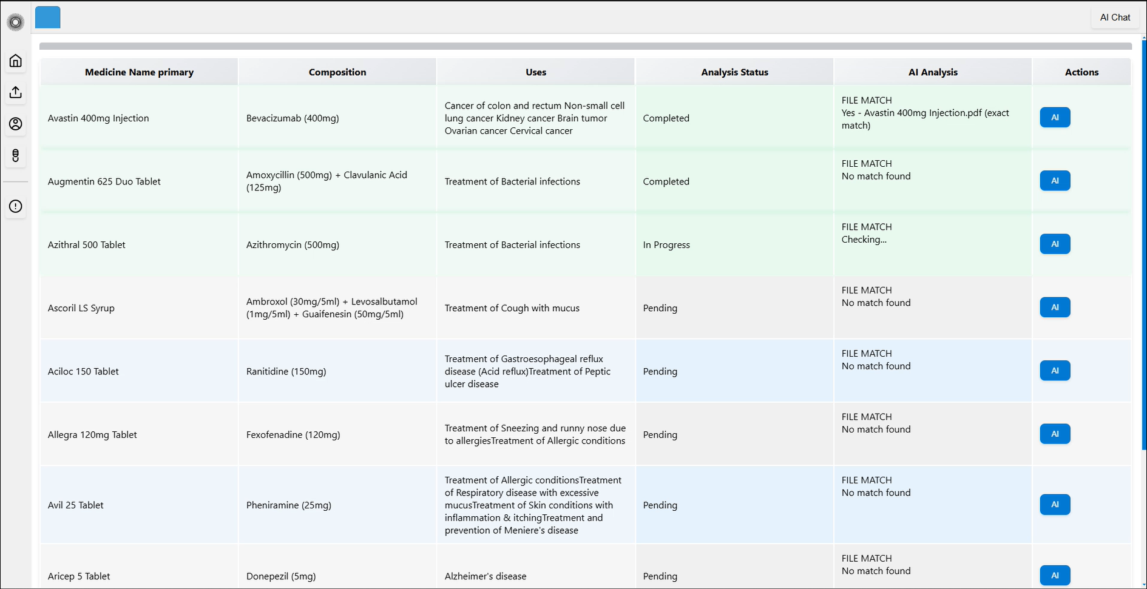Click Avastin's cancer uses description
Image resolution: width=1147 pixels, height=589 pixels.
pos(536,118)
